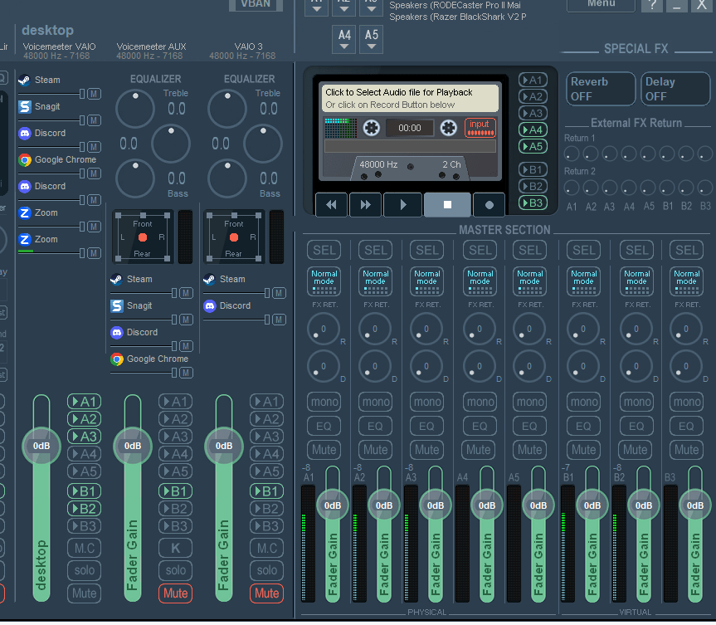Click the first Return 1 FX knob

[x=572, y=154]
